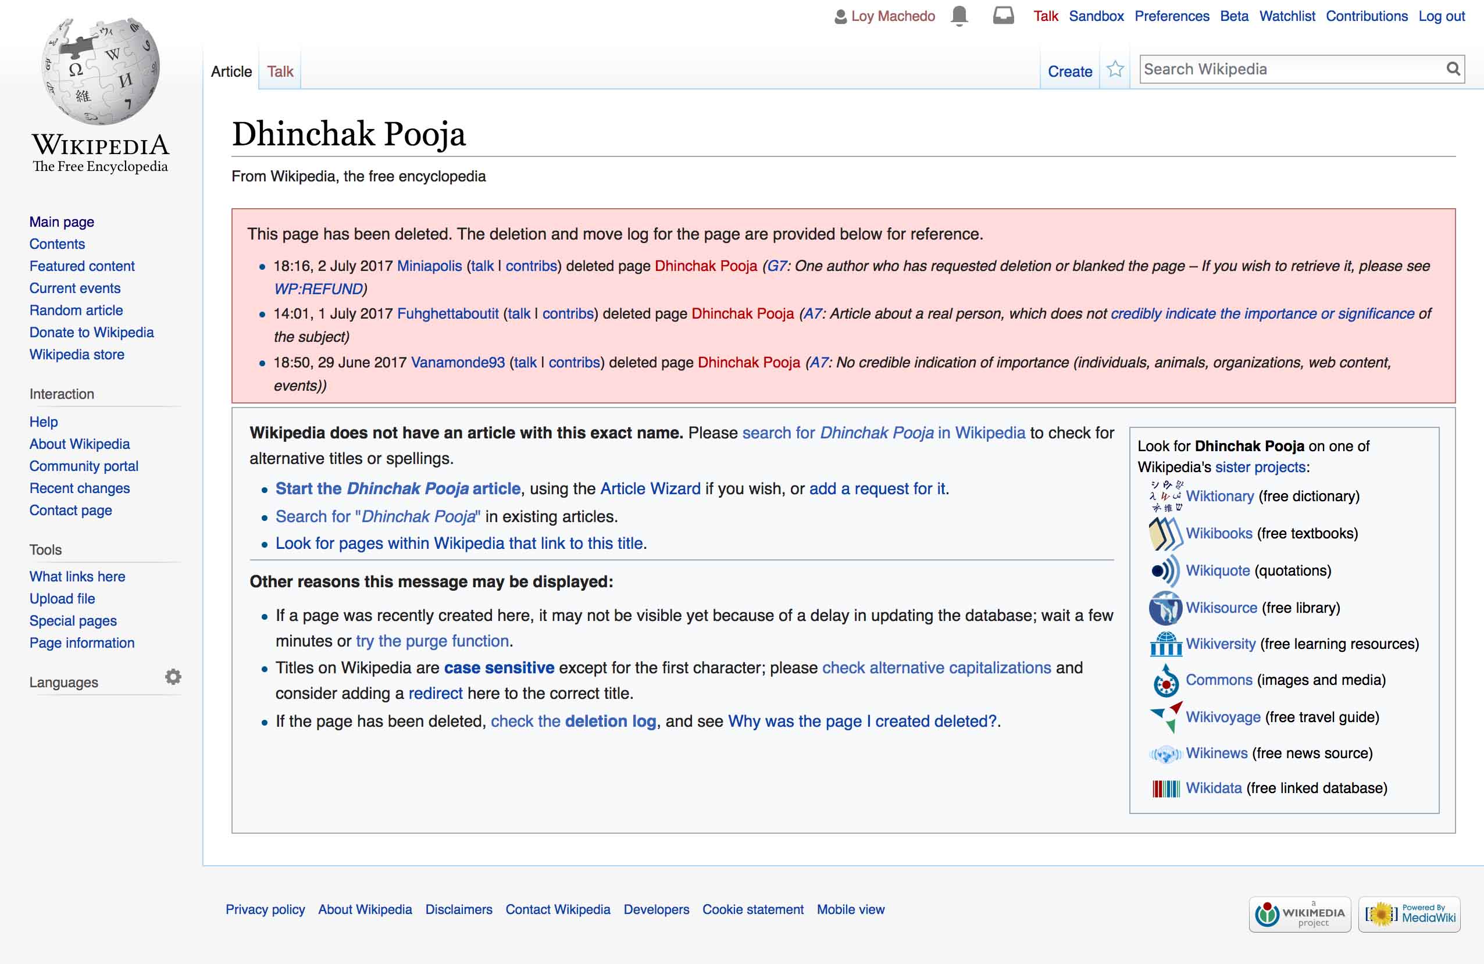
Task: Open the sister projects link
Action: pyautogui.click(x=1260, y=467)
